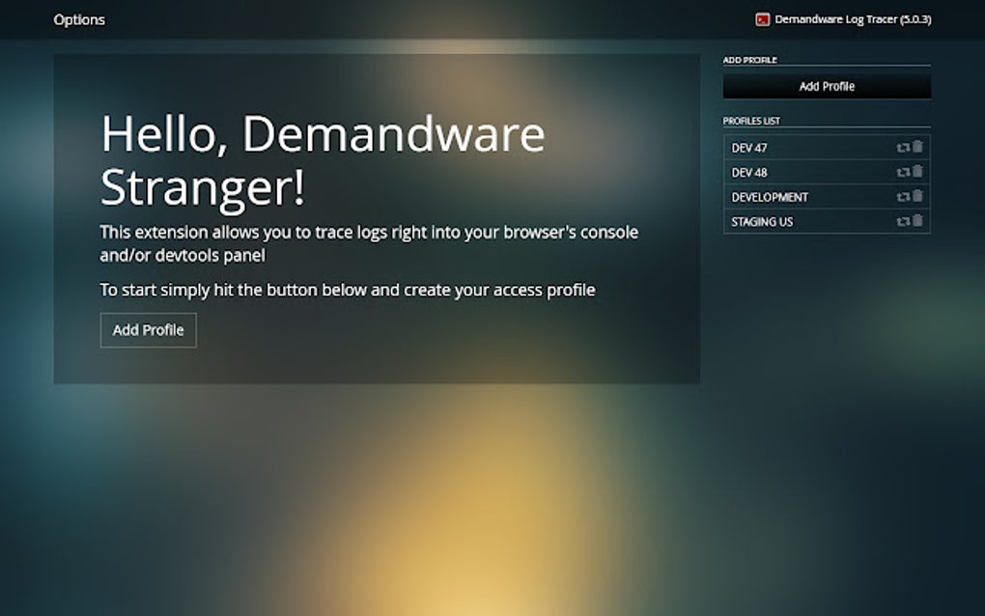Delete the DEV 47 profile using the trash icon
The image size is (985, 616).
point(917,147)
